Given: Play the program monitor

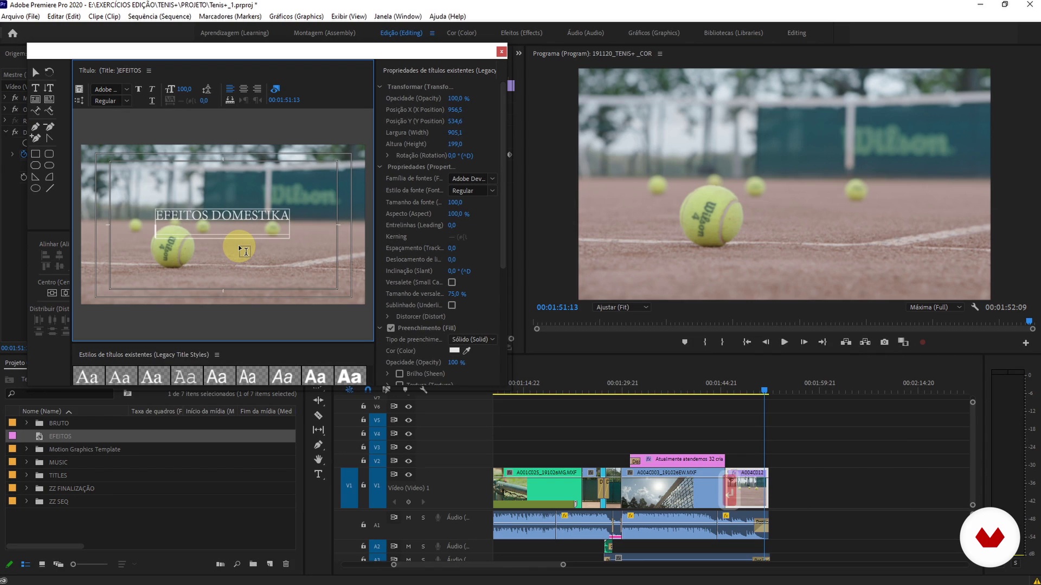Looking at the screenshot, I should [x=784, y=342].
